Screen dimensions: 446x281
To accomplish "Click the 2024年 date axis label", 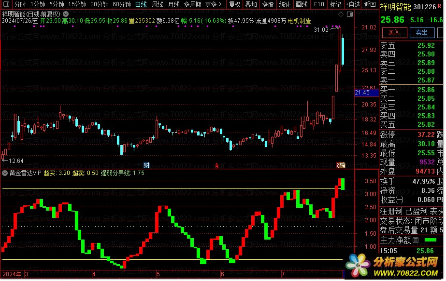I will (x=12, y=274).
